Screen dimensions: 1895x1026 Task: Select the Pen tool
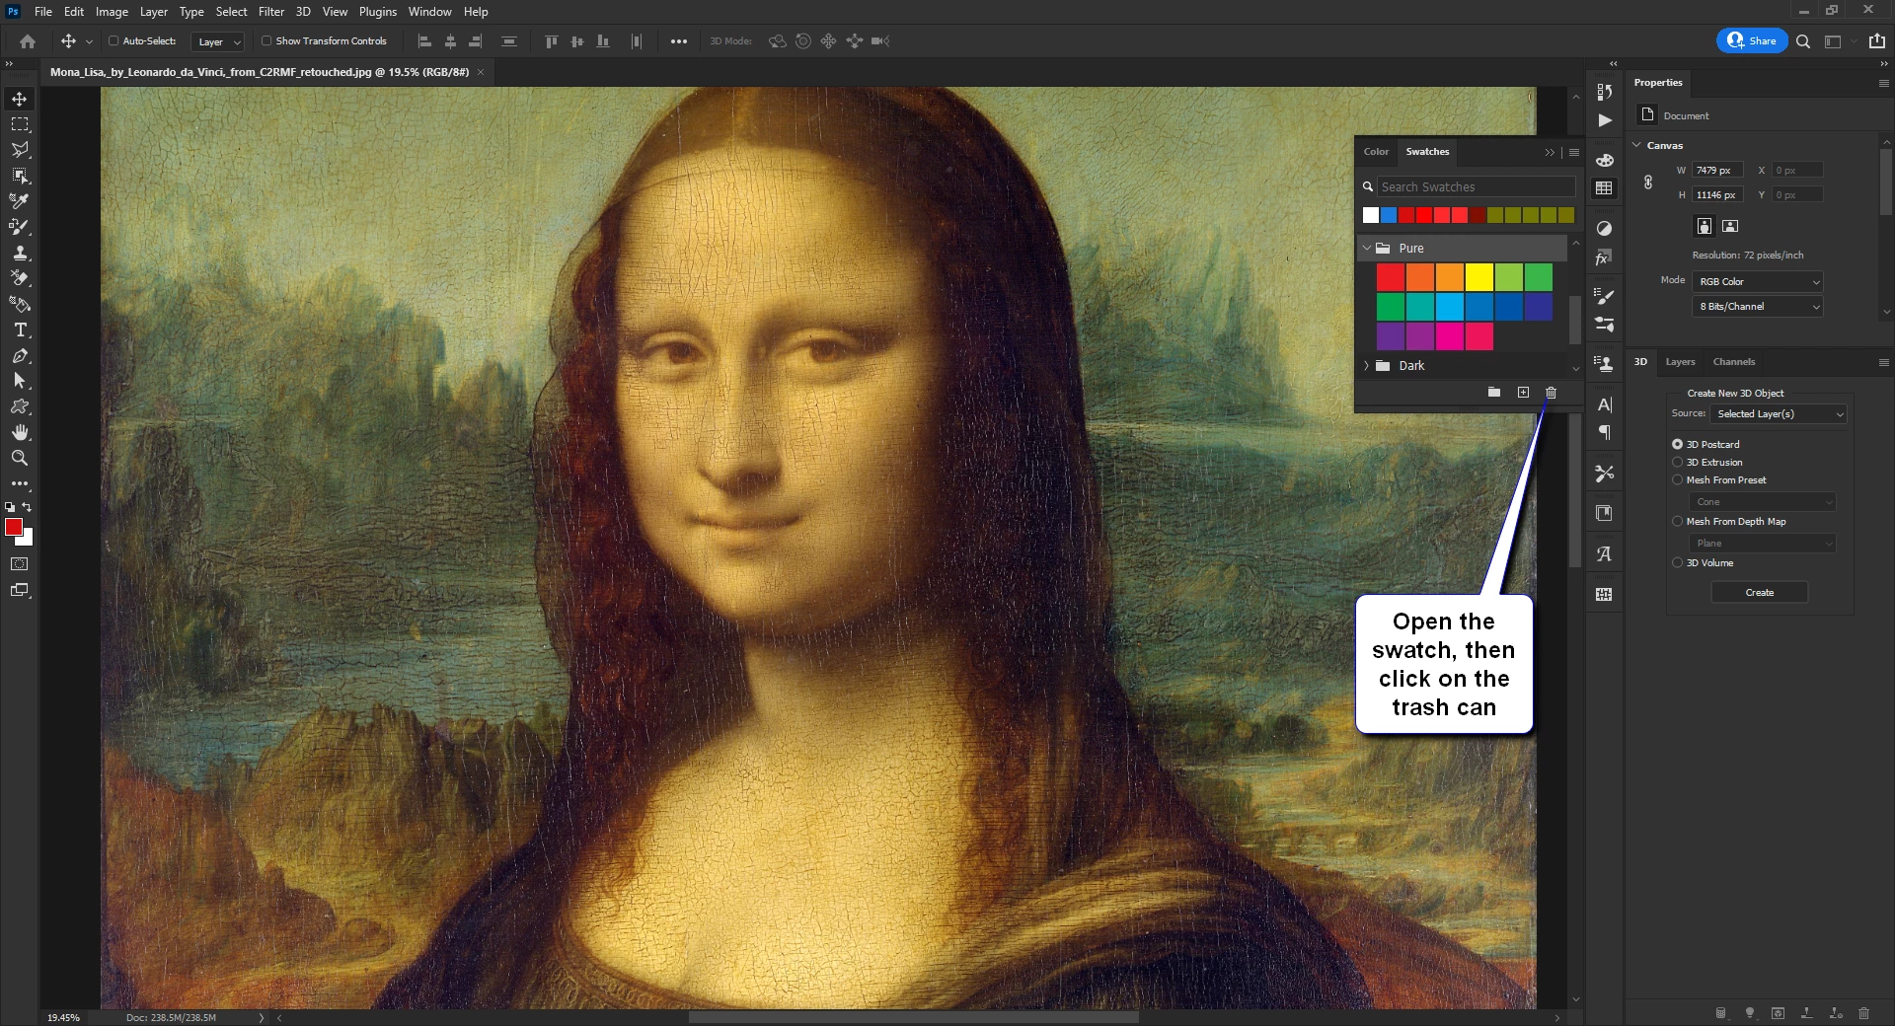(20, 355)
